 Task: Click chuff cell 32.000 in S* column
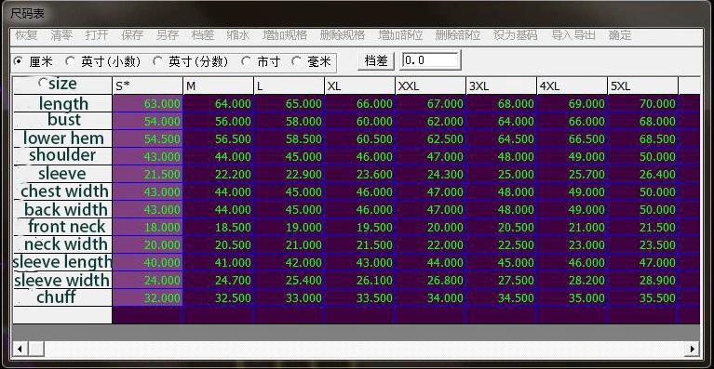pyautogui.click(x=147, y=297)
